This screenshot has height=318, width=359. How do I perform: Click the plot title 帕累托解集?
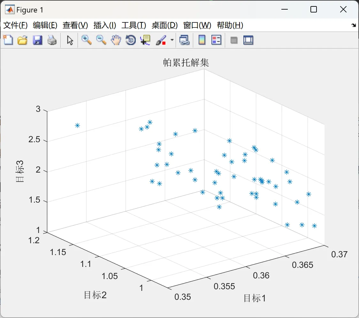click(186, 63)
